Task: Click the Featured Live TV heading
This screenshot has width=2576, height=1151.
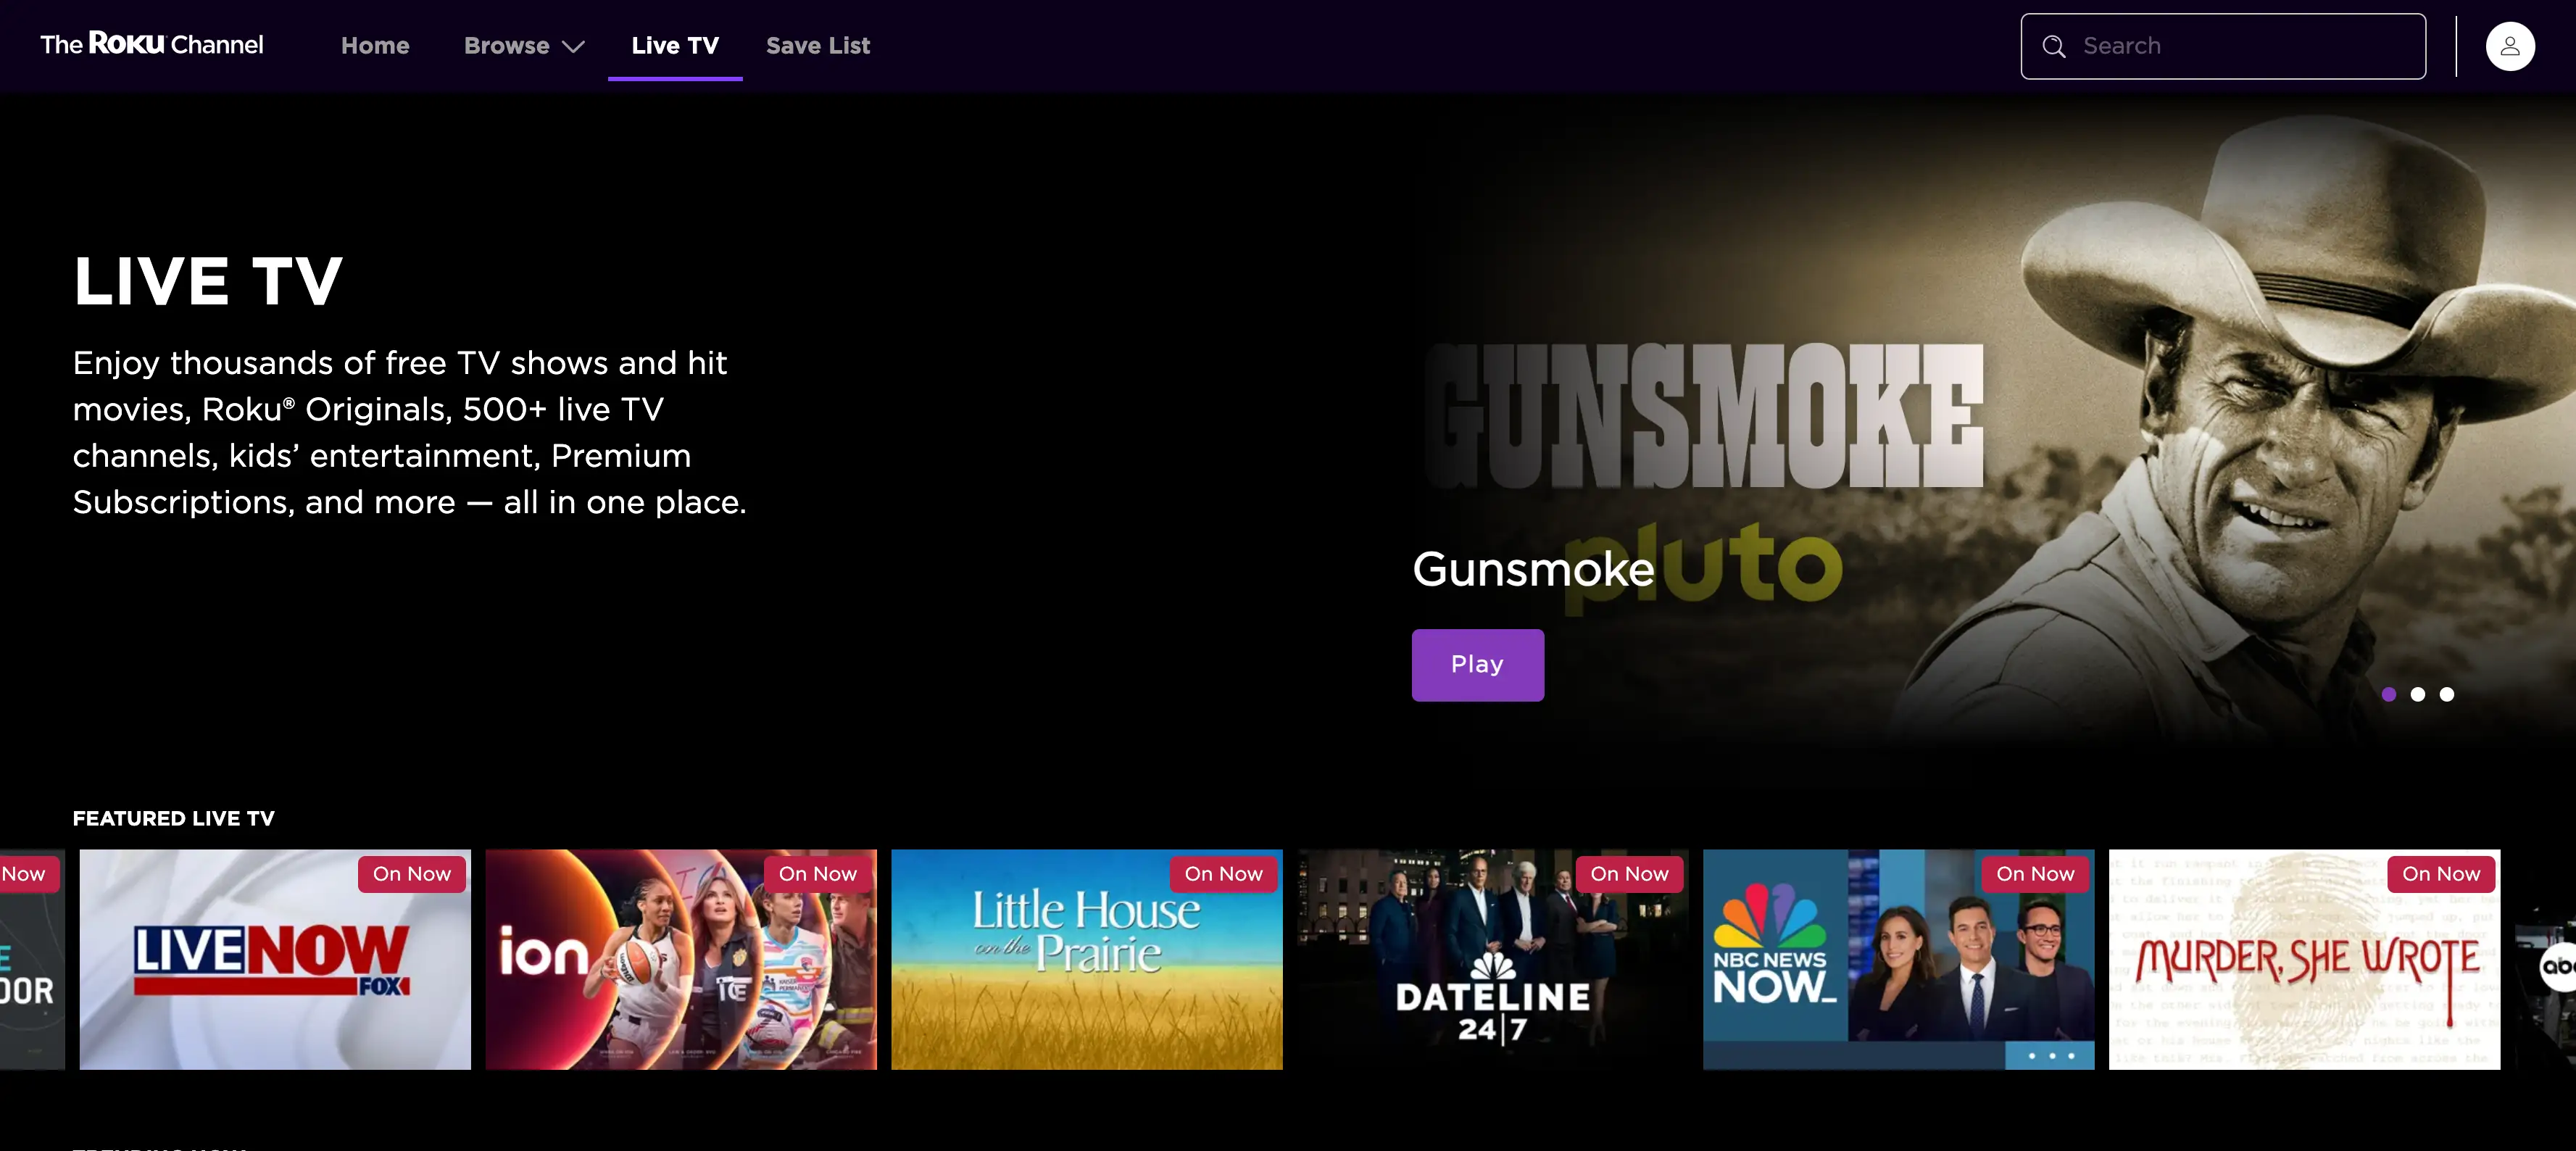Action: 174,819
